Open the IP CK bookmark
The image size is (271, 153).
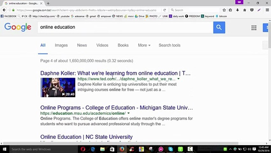point(23,16)
